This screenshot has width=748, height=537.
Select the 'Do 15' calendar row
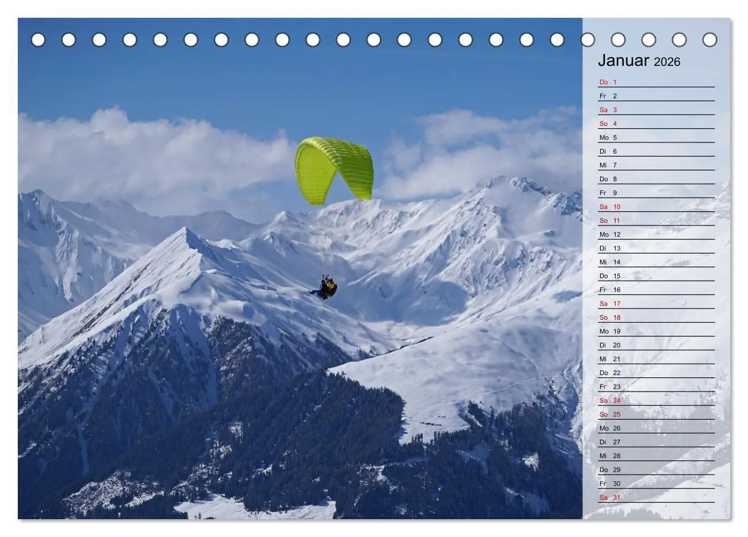pyautogui.click(x=656, y=276)
